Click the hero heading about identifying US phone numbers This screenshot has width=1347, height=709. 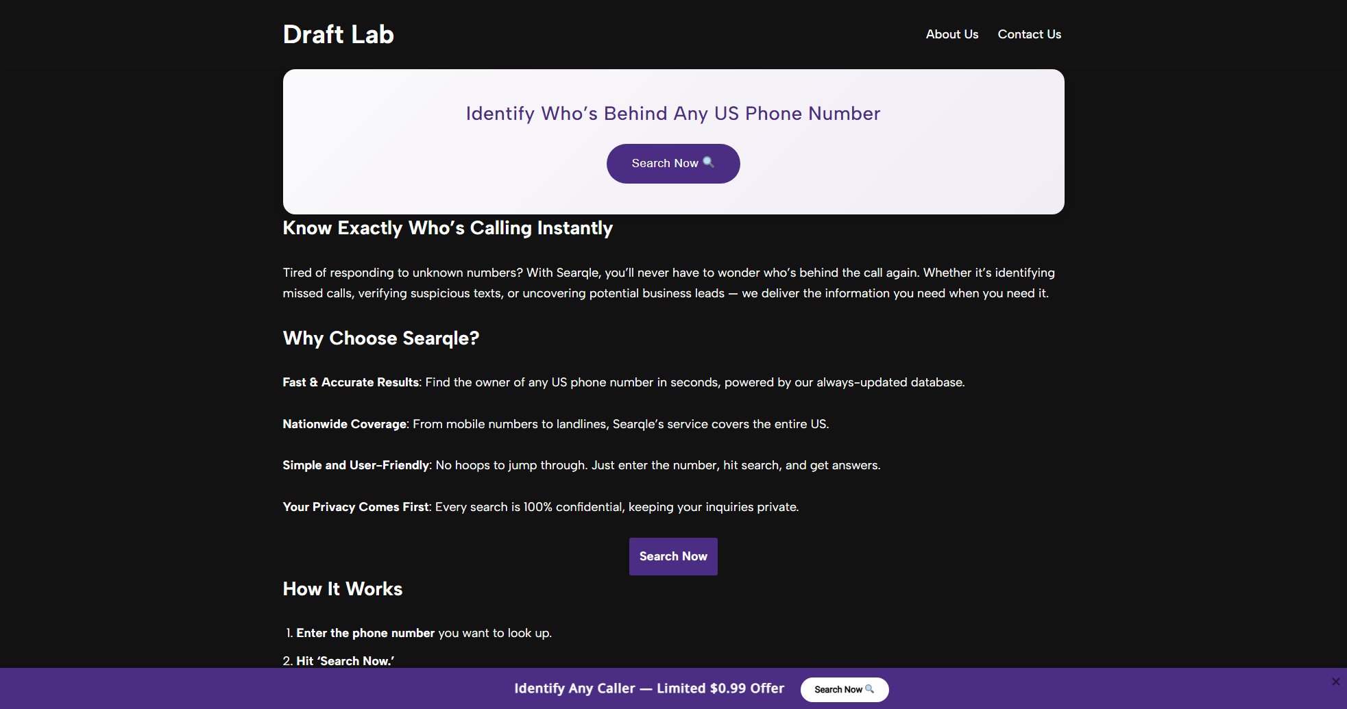click(x=673, y=114)
